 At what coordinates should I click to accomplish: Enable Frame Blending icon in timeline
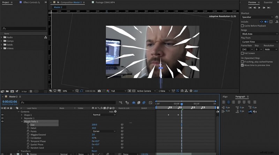139,103
